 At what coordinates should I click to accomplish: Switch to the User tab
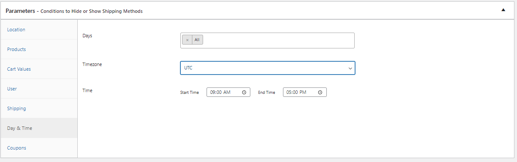(39, 89)
